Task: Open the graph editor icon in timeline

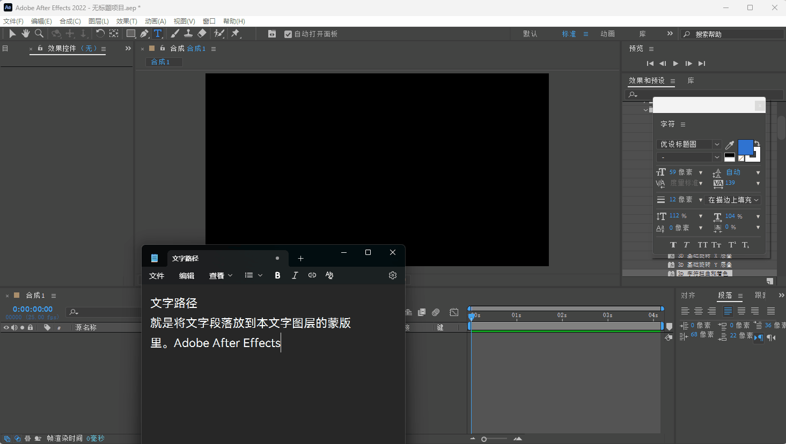Action: pyautogui.click(x=454, y=312)
